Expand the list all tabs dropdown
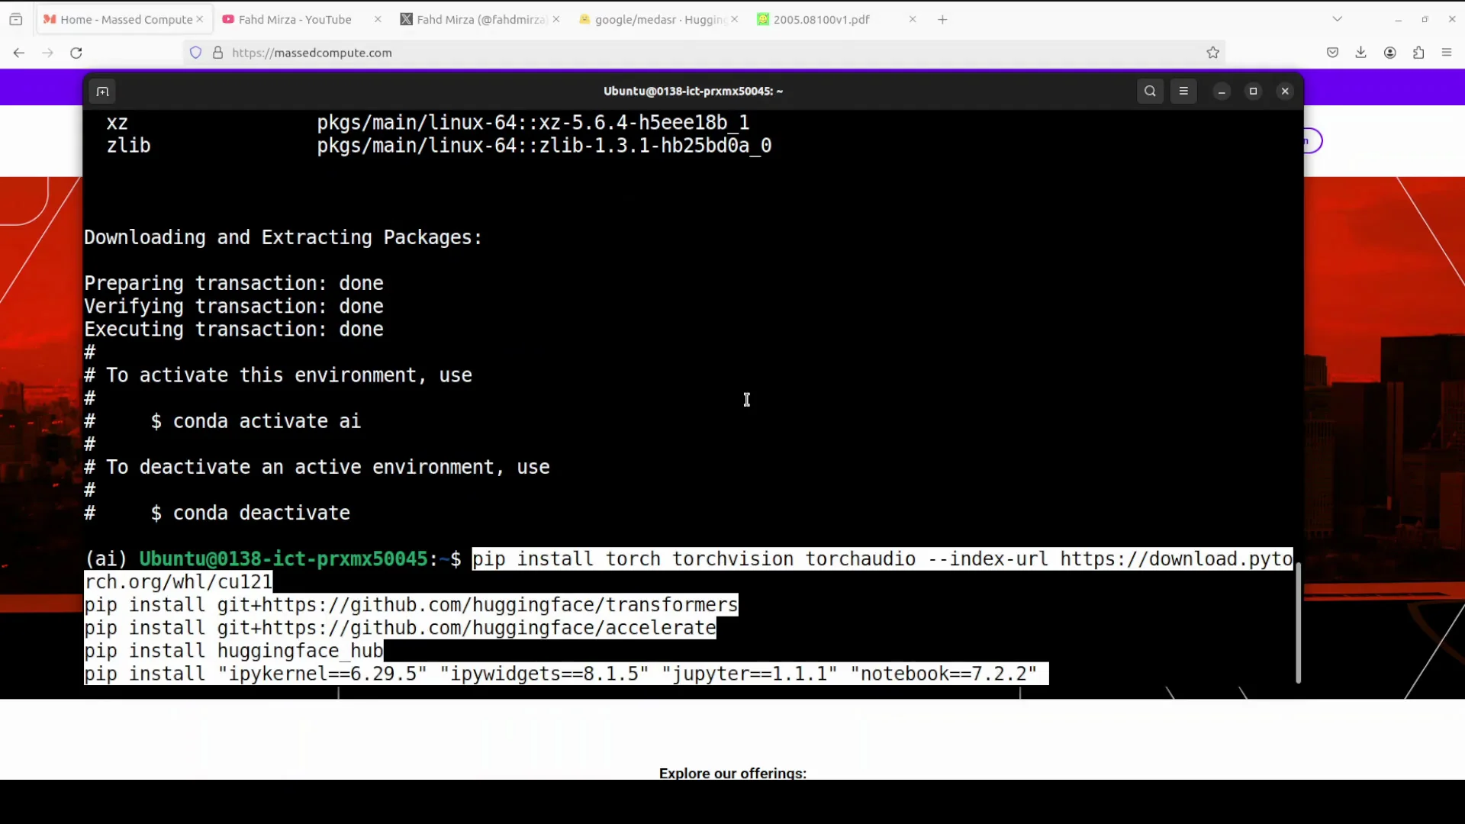Image resolution: width=1465 pixels, height=824 pixels. (1337, 19)
